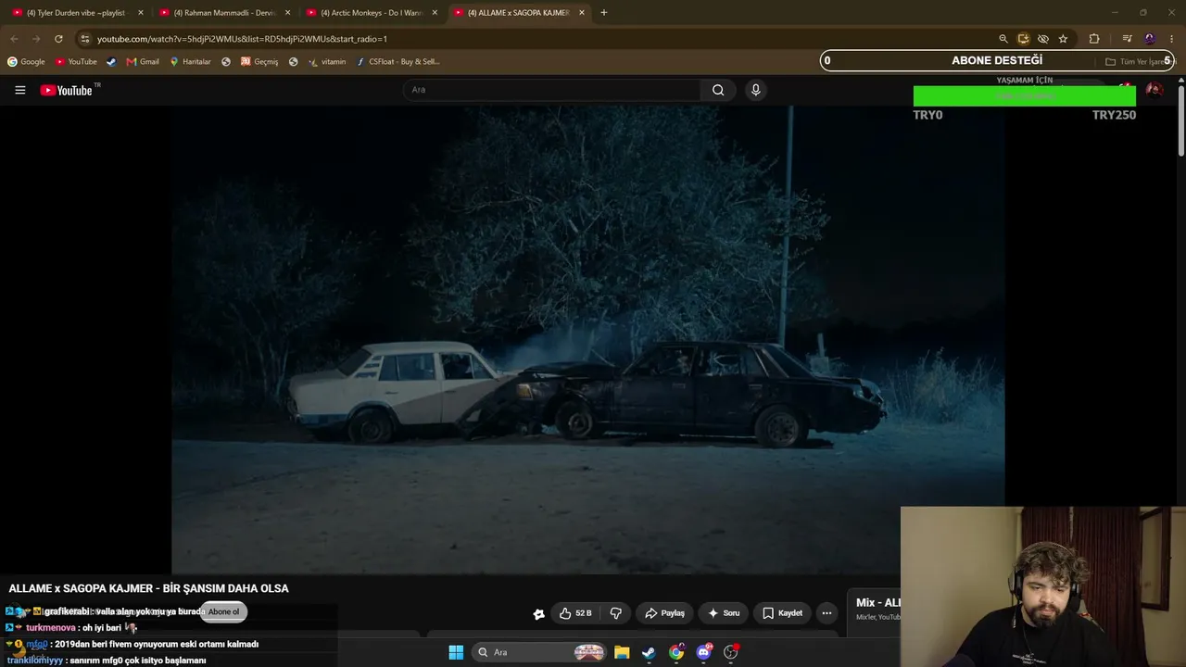The height and width of the screenshot is (667, 1186).
Task: Open a new browser tab
Action: (x=604, y=13)
